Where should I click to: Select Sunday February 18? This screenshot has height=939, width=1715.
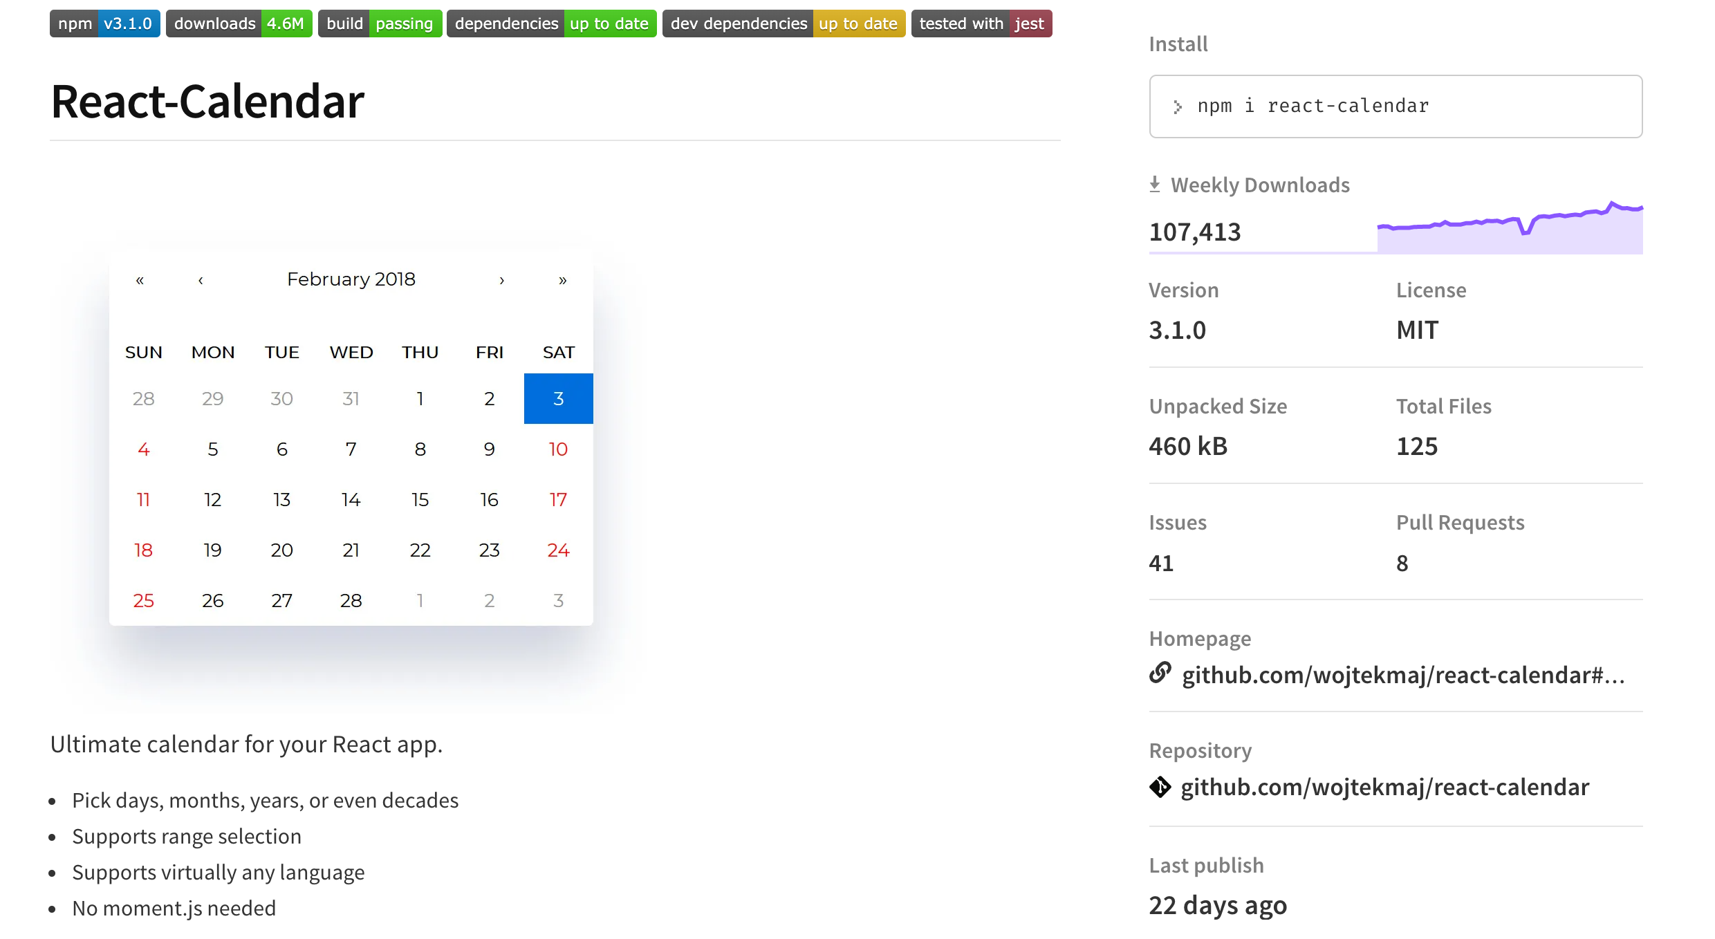pyautogui.click(x=144, y=550)
